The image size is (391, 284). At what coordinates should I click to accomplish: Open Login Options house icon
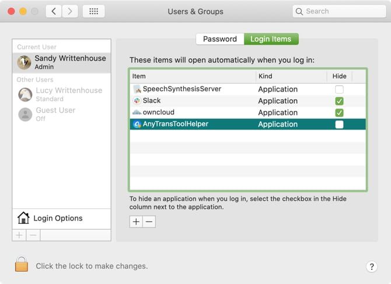[23, 218]
